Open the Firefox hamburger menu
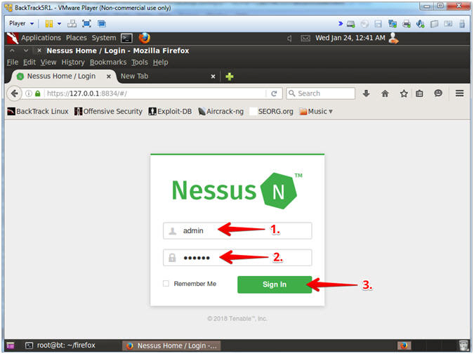 459,93
